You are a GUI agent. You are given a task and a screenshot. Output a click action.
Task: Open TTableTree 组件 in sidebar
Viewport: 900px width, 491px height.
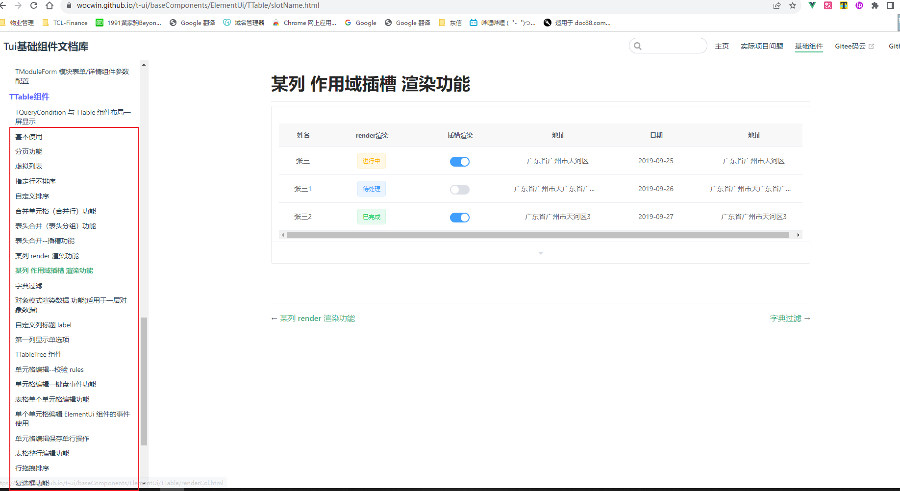39,354
